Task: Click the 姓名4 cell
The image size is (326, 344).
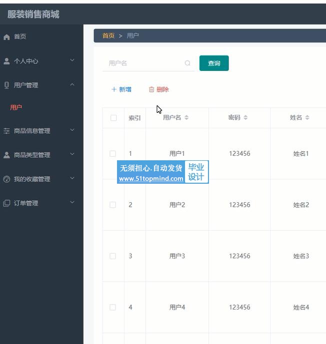Action: pos(301,308)
